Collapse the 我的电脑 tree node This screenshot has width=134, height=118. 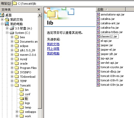coord(2,24)
